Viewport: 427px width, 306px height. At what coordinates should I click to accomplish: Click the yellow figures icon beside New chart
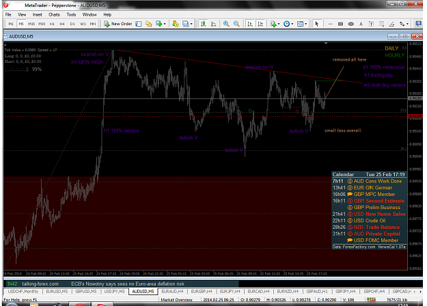point(176,24)
